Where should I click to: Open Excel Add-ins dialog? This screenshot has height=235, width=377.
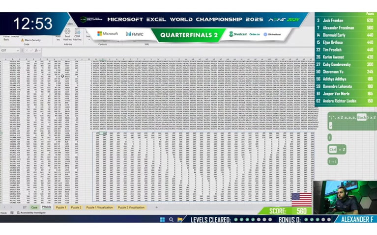pos(67,34)
